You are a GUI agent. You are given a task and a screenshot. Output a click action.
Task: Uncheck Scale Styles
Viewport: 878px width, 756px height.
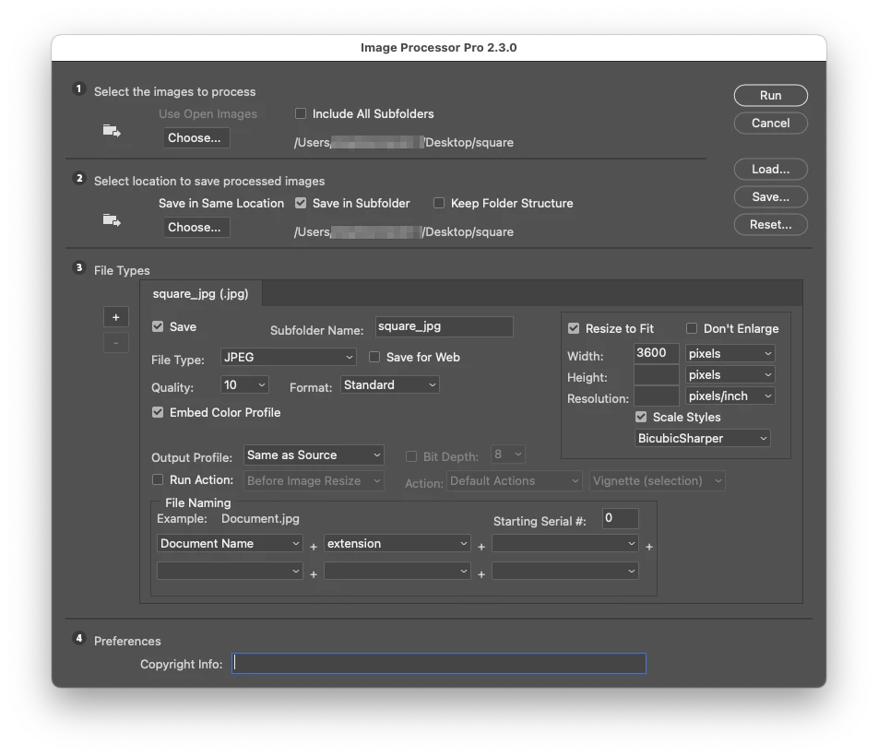click(641, 417)
